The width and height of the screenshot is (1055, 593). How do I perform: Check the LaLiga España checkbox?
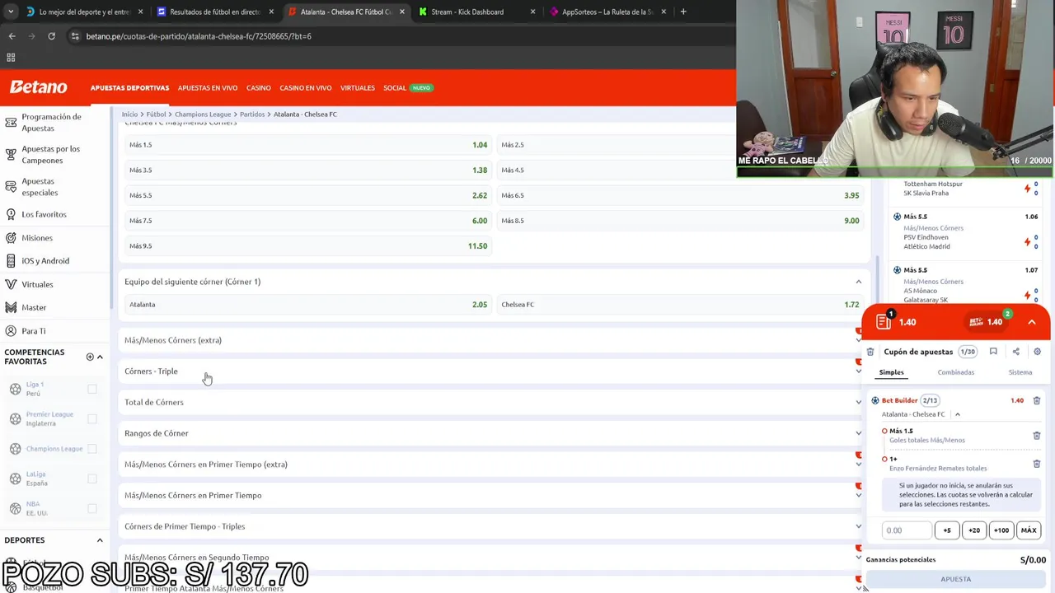92,479
